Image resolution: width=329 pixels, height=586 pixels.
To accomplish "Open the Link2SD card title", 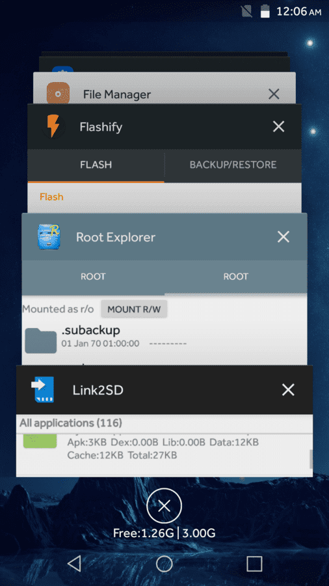I will point(98,390).
